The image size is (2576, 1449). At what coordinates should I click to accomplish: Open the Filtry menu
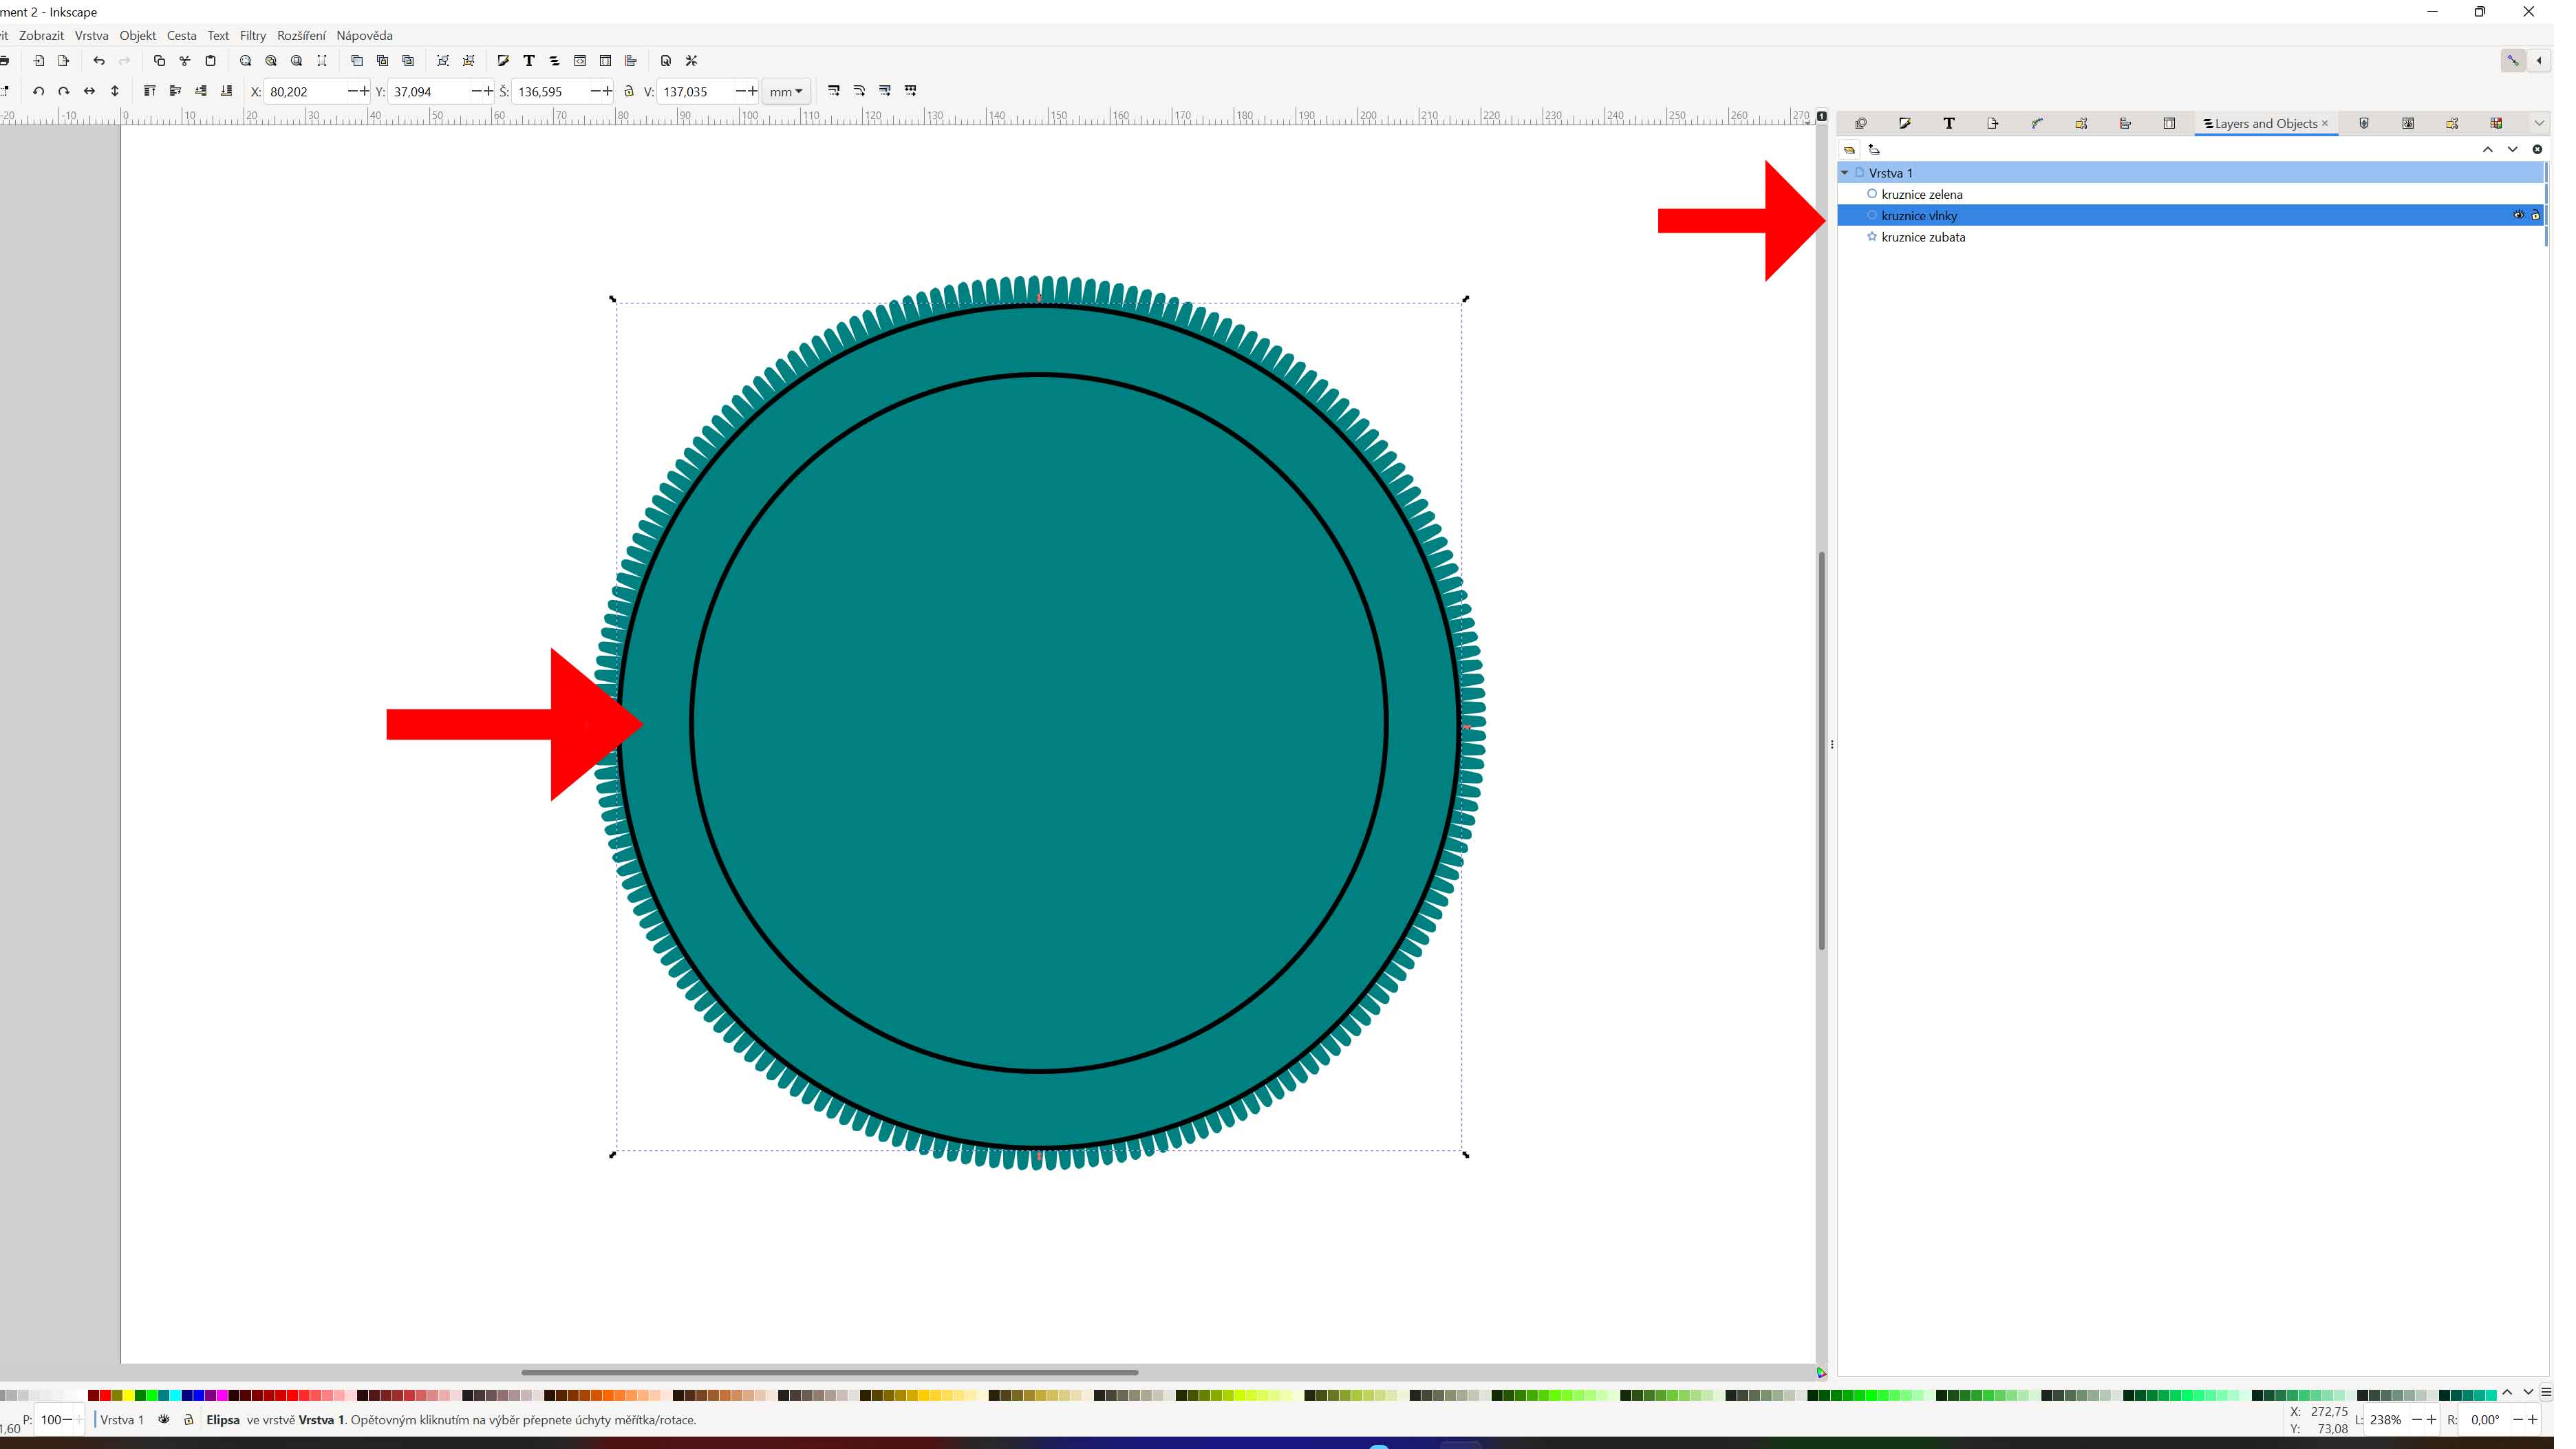pyautogui.click(x=252, y=35)
